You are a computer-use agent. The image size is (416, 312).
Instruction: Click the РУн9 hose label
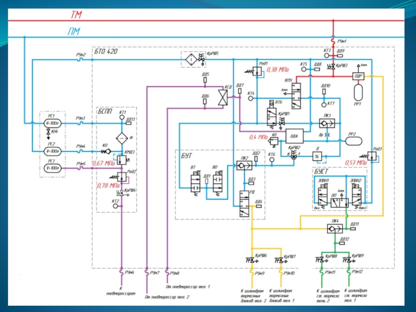click(x=259, y=273)
